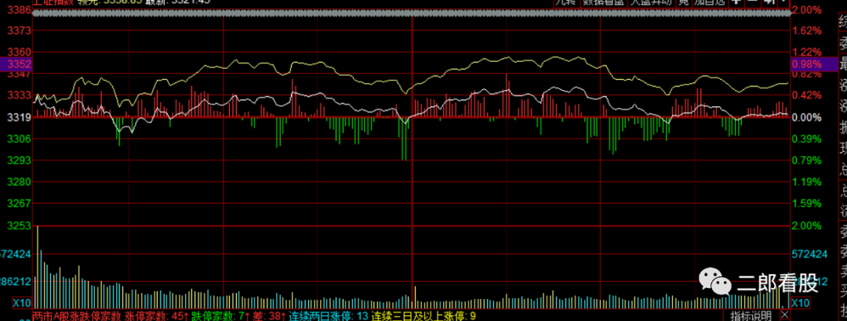Click the green 3280 price axis label

click(20, 182)
